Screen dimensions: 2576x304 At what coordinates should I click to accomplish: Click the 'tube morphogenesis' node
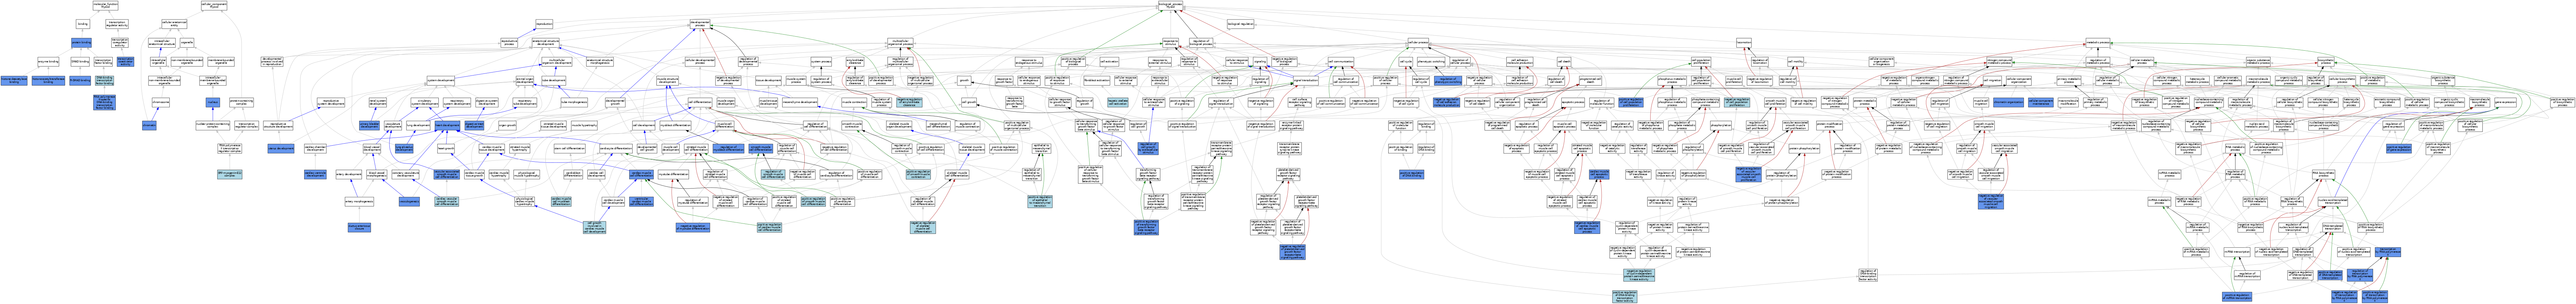pos(574,102)
